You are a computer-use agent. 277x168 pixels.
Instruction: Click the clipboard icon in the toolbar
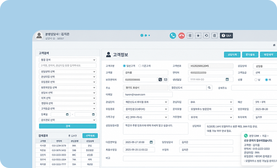214,36
